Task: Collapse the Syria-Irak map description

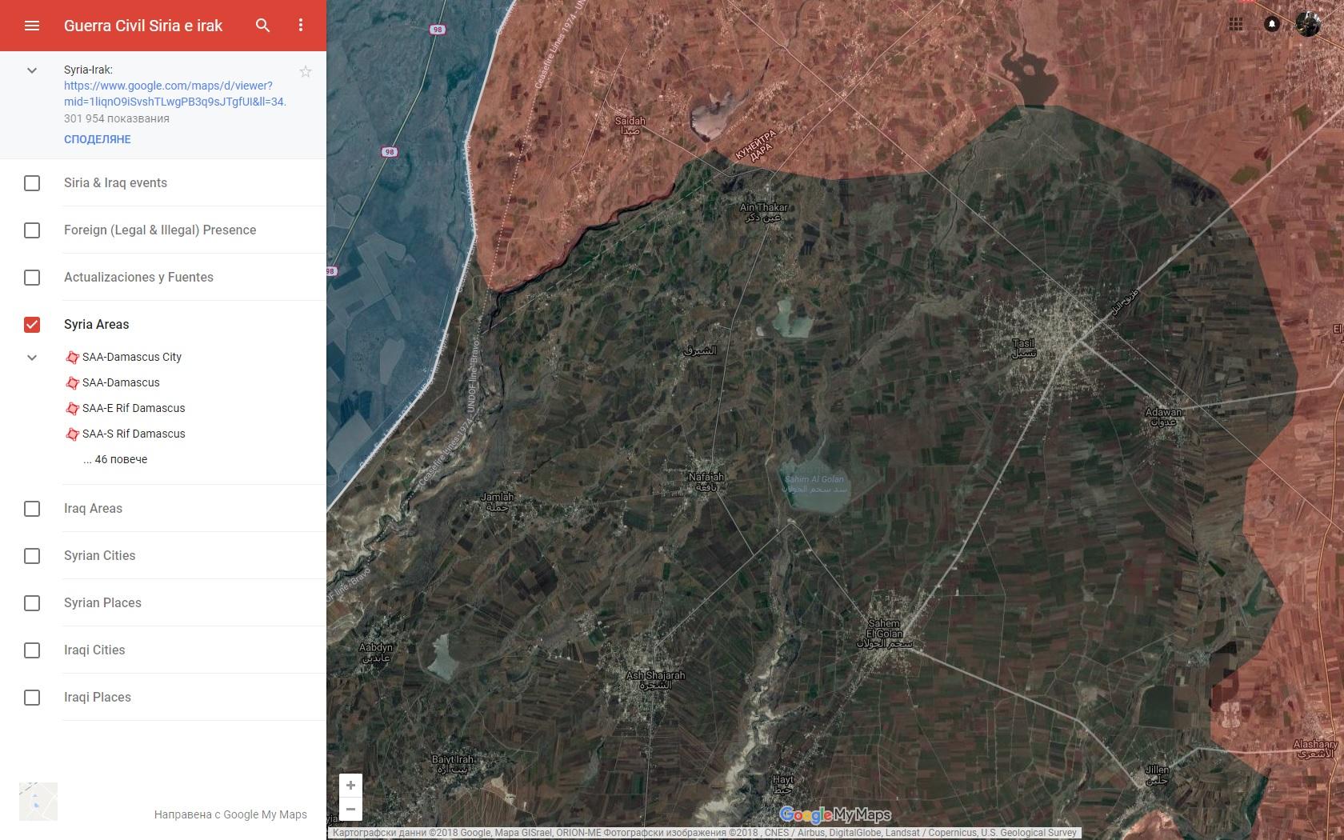Action: [32, 70]
